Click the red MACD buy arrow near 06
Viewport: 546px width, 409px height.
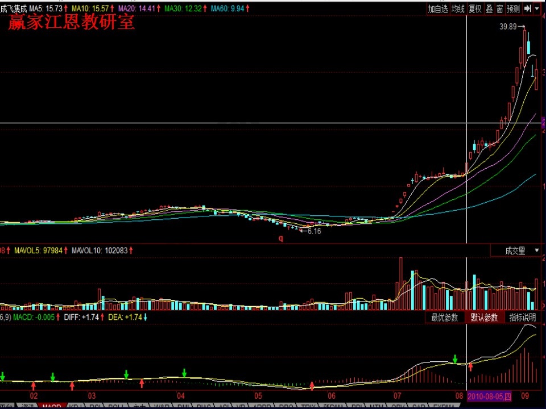312,386
